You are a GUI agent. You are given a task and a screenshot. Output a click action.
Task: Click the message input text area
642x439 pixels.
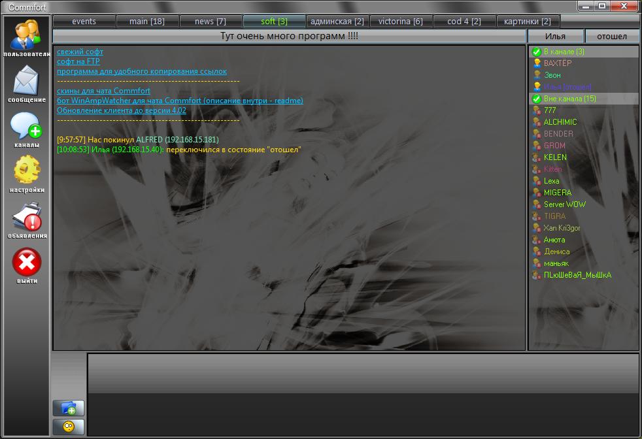click(363, 395)
